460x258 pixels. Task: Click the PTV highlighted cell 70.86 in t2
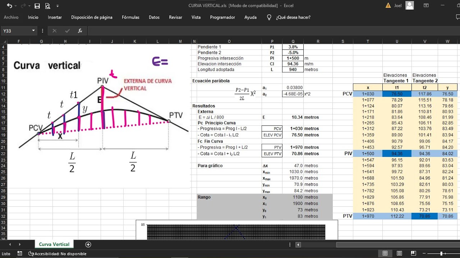point(424,216)
